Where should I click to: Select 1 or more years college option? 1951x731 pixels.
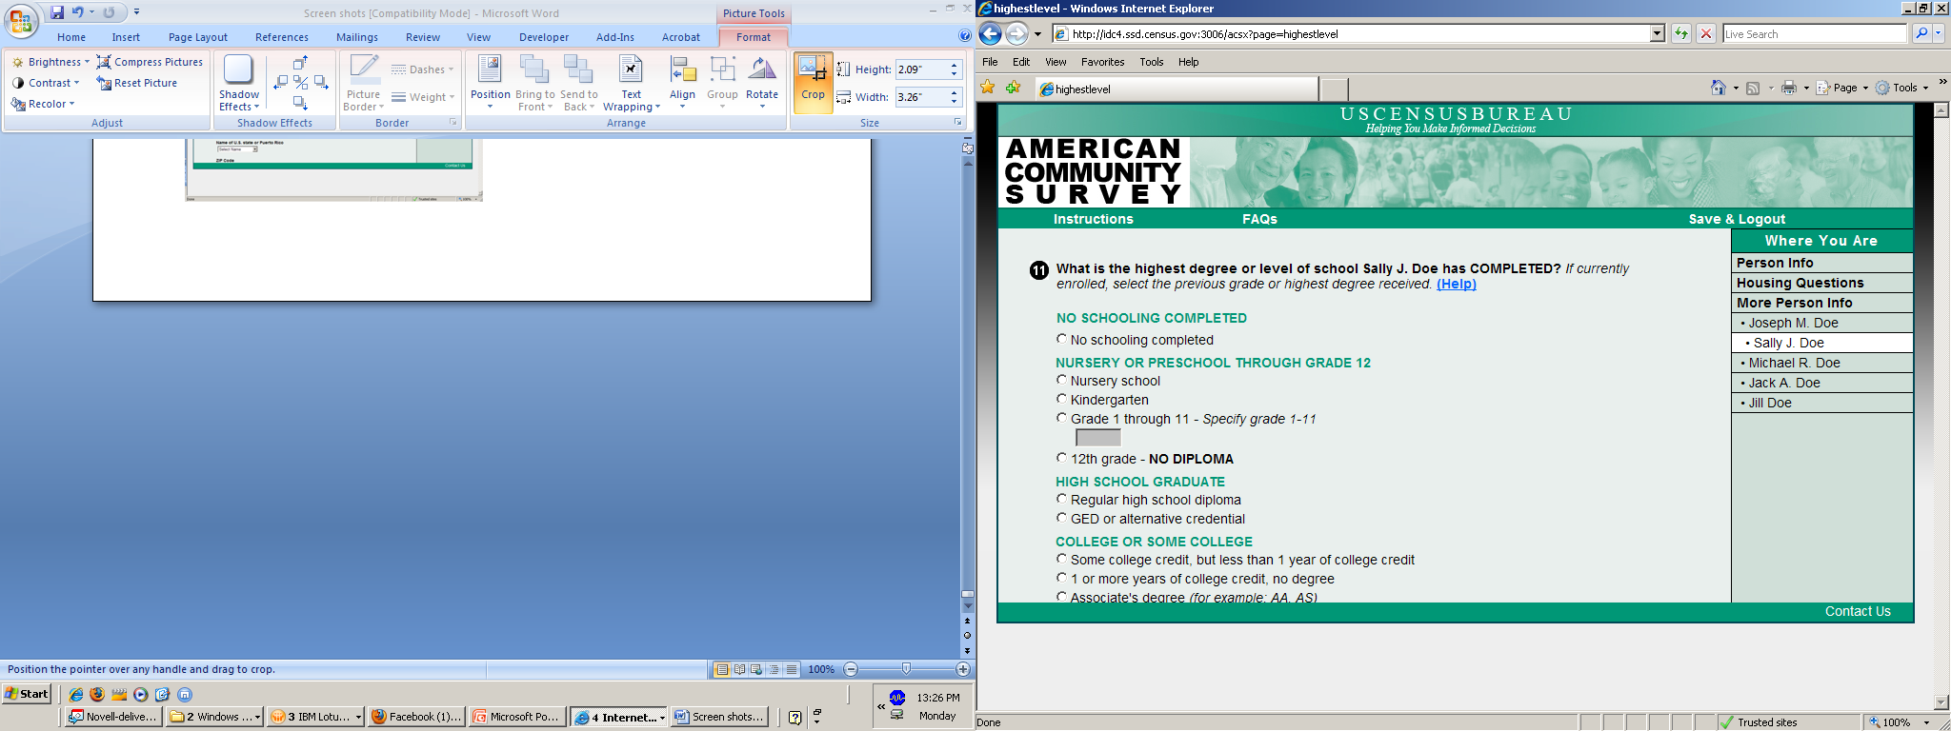1061,578
